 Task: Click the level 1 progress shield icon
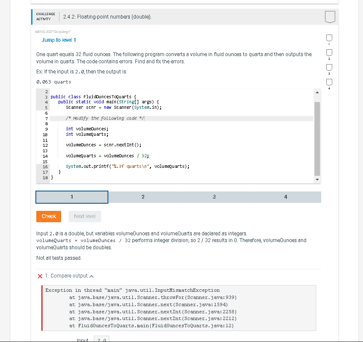click(329, 38)
